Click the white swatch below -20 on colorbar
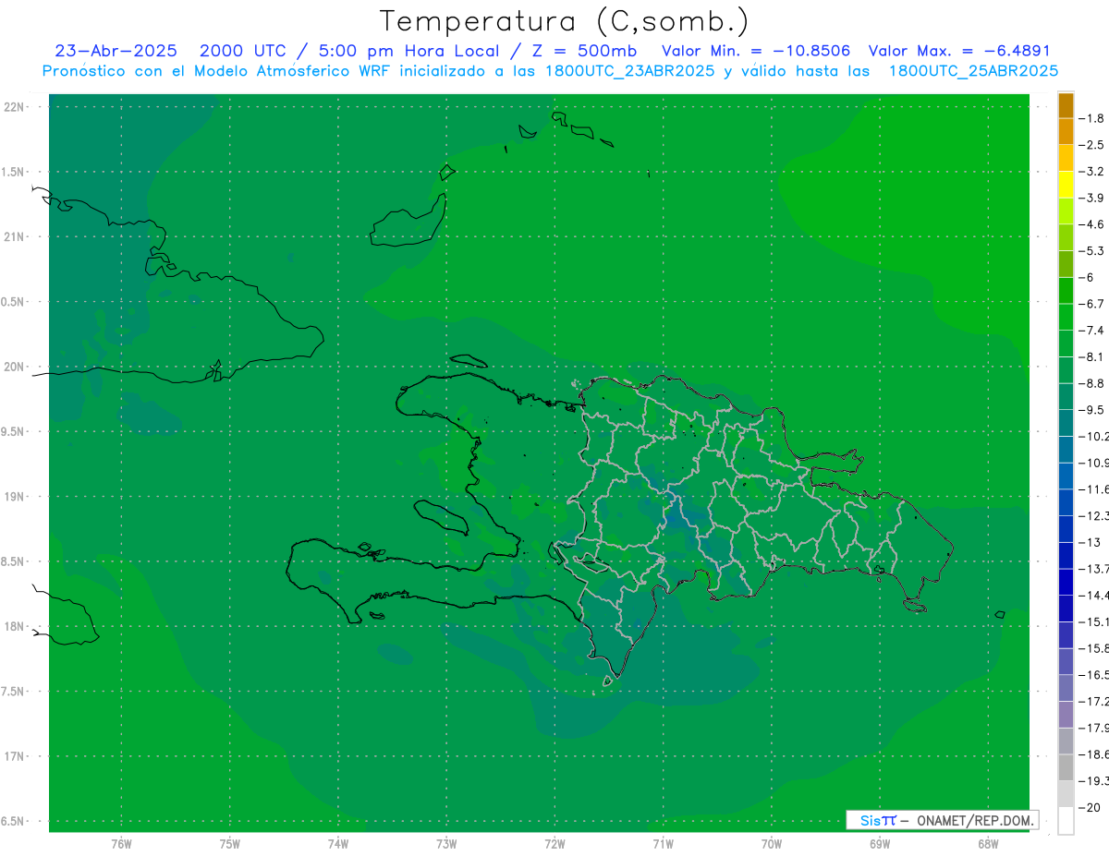Viewport: 1109px width, 856px height. 1066,821
